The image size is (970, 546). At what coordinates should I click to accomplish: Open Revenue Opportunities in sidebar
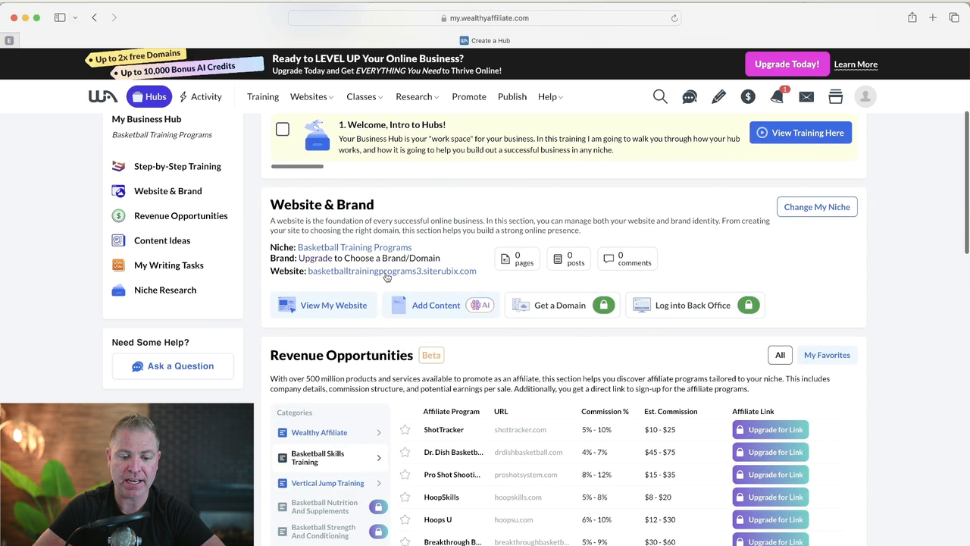[x=180, y=215]
